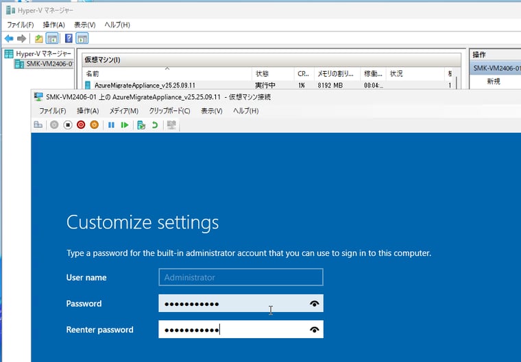
Task: Open ファイル(F) menu in VM connection window
Action: point(53,111)
